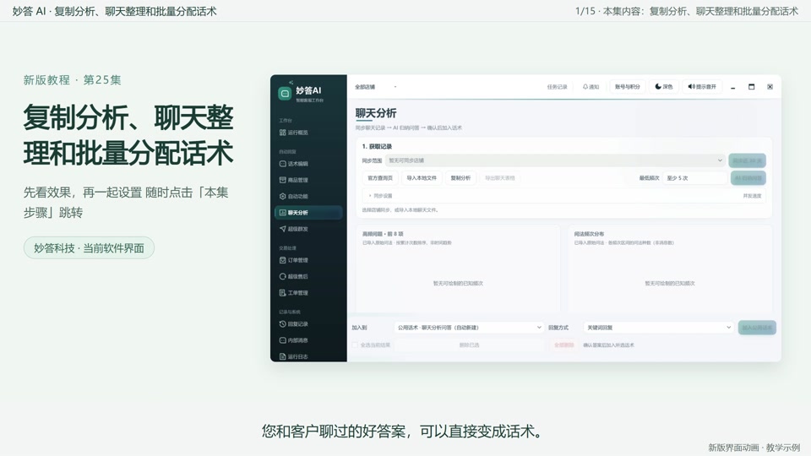Click the AI 归纳问题 button
Image resolution: width=811 pixels, height=456 pixels.
748,178
